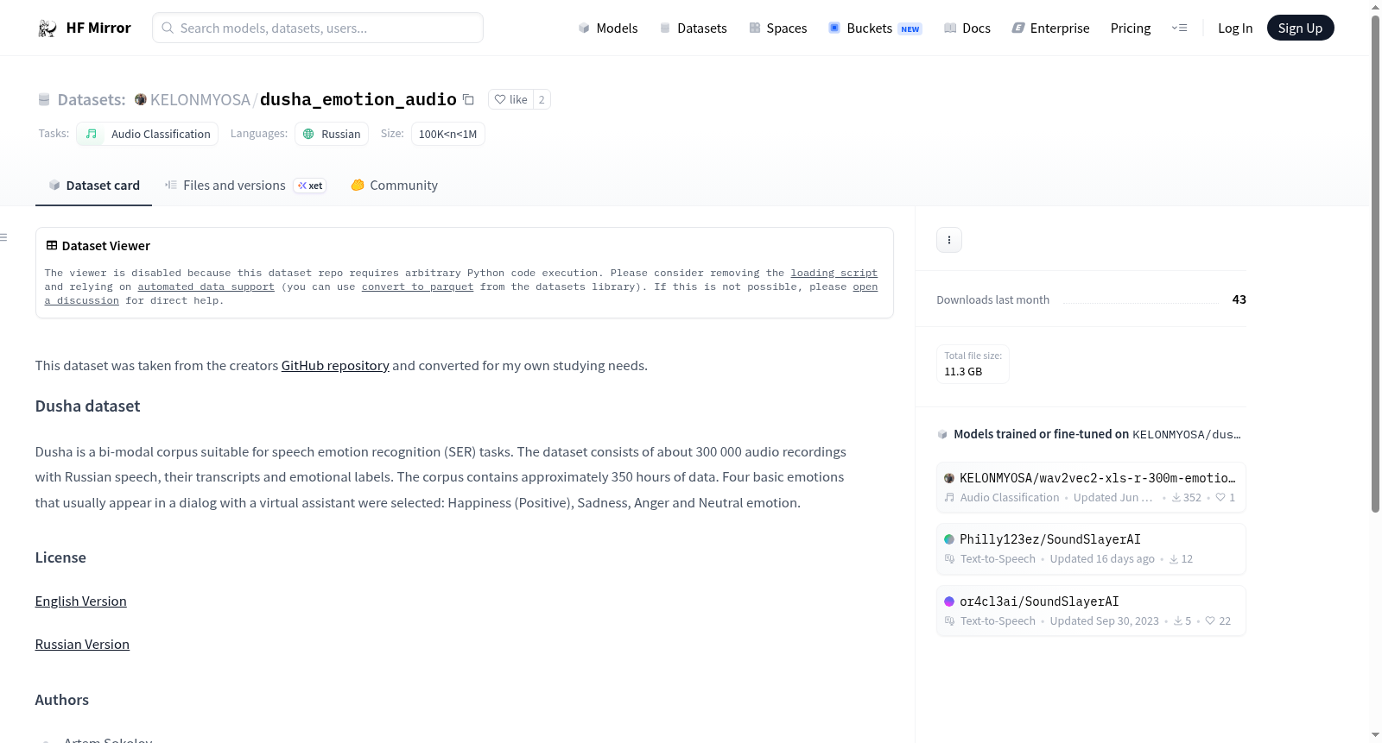Open the like count showing 2
Image resolution: width=1382 pixels, height=743 pixels.
(x=542, y=99)
